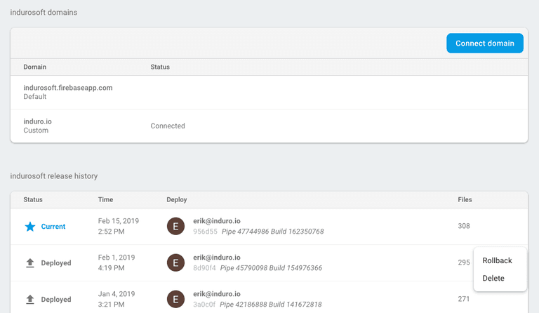Image resolution: width=539 pixels, height=313 pixels.
Task: Click Pipe 45790098 Build 154976366 text
Action: point(271,268)
